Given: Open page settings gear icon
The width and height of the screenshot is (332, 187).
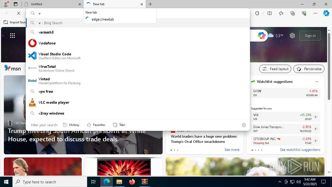Looking at the screenshot, I should (x=292, y=36).
